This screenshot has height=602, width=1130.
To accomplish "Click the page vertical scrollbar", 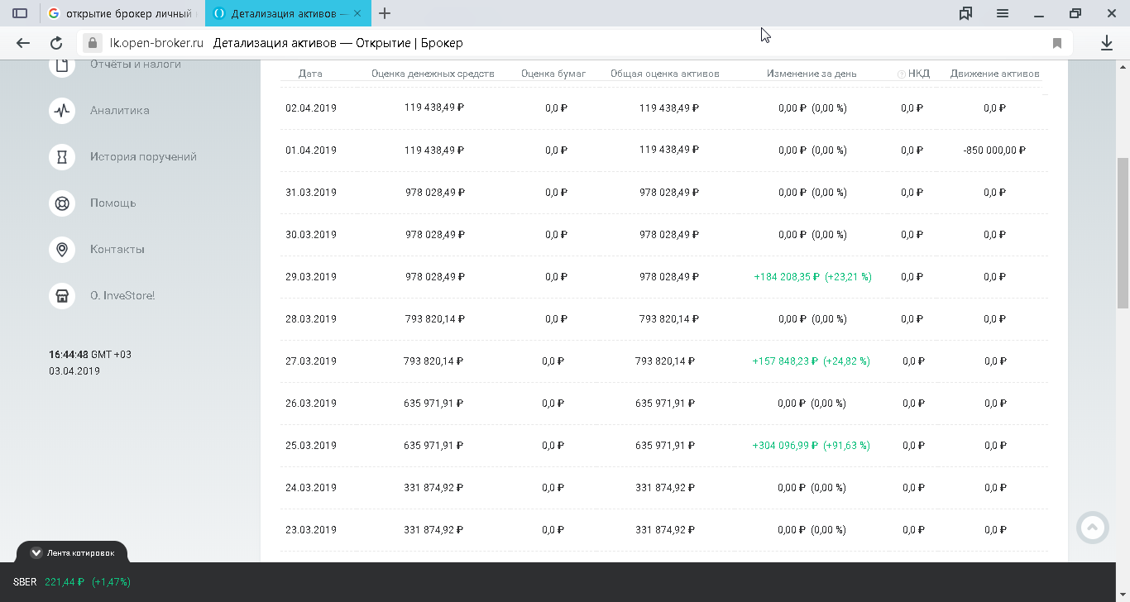I will coord(1123,232).
